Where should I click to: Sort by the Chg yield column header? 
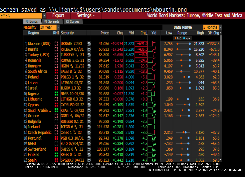tap(143, 33)
